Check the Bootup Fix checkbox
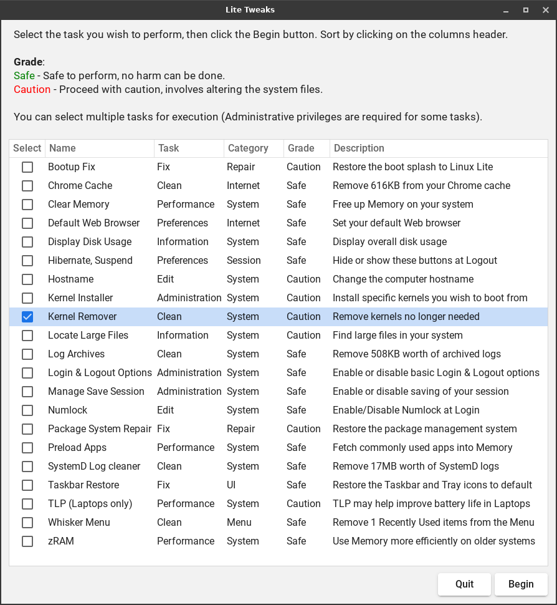 tap(27, 167)
